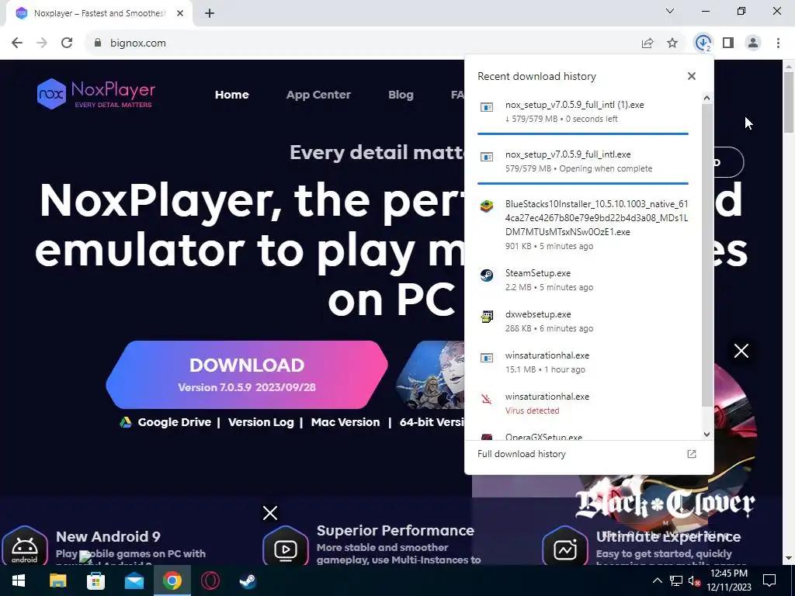795x596 pixels.
Task: Close the bottom banner with X
Action: click(270, 513)
